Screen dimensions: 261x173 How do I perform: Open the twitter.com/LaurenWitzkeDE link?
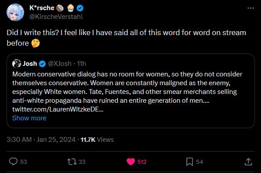click(58, 109)
